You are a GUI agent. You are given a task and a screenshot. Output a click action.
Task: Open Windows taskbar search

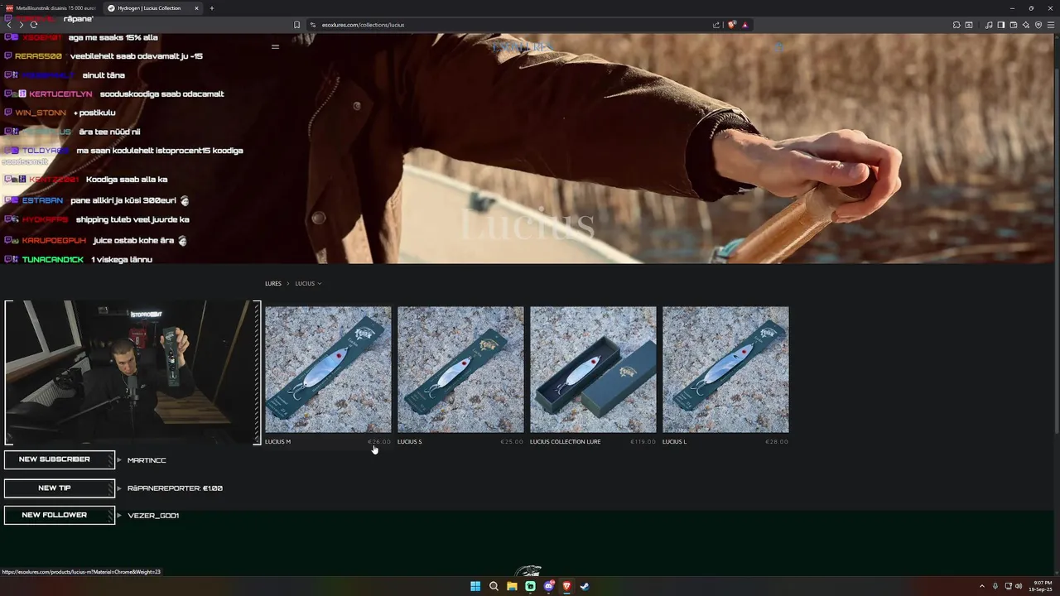tap(494, 586)
